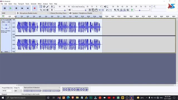This screenshot has height=100, width=178.
Task: Open the Edit menu
Action: point(6,4)
